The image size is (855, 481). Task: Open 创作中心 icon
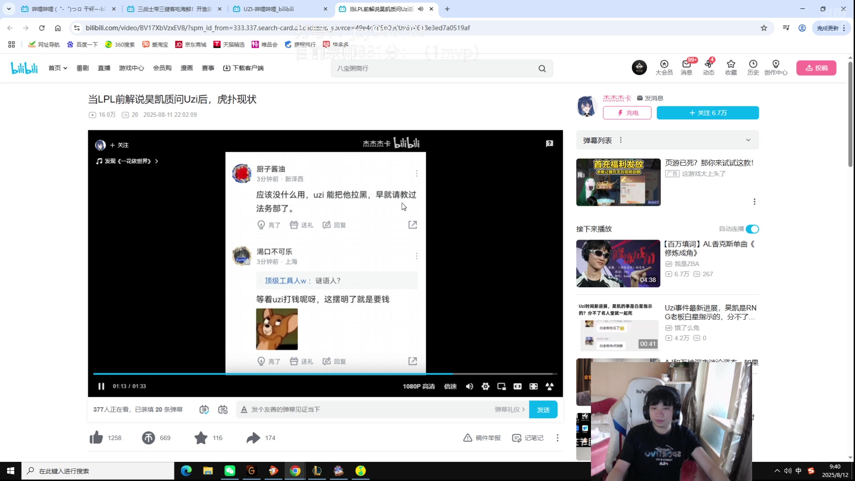point(776,68)
